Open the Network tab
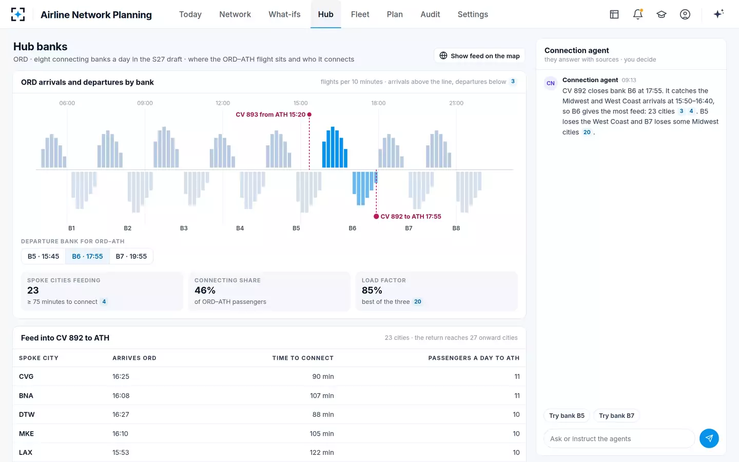Image resolution: width=739 pixels, height=462 pixels. click(235, 14)
